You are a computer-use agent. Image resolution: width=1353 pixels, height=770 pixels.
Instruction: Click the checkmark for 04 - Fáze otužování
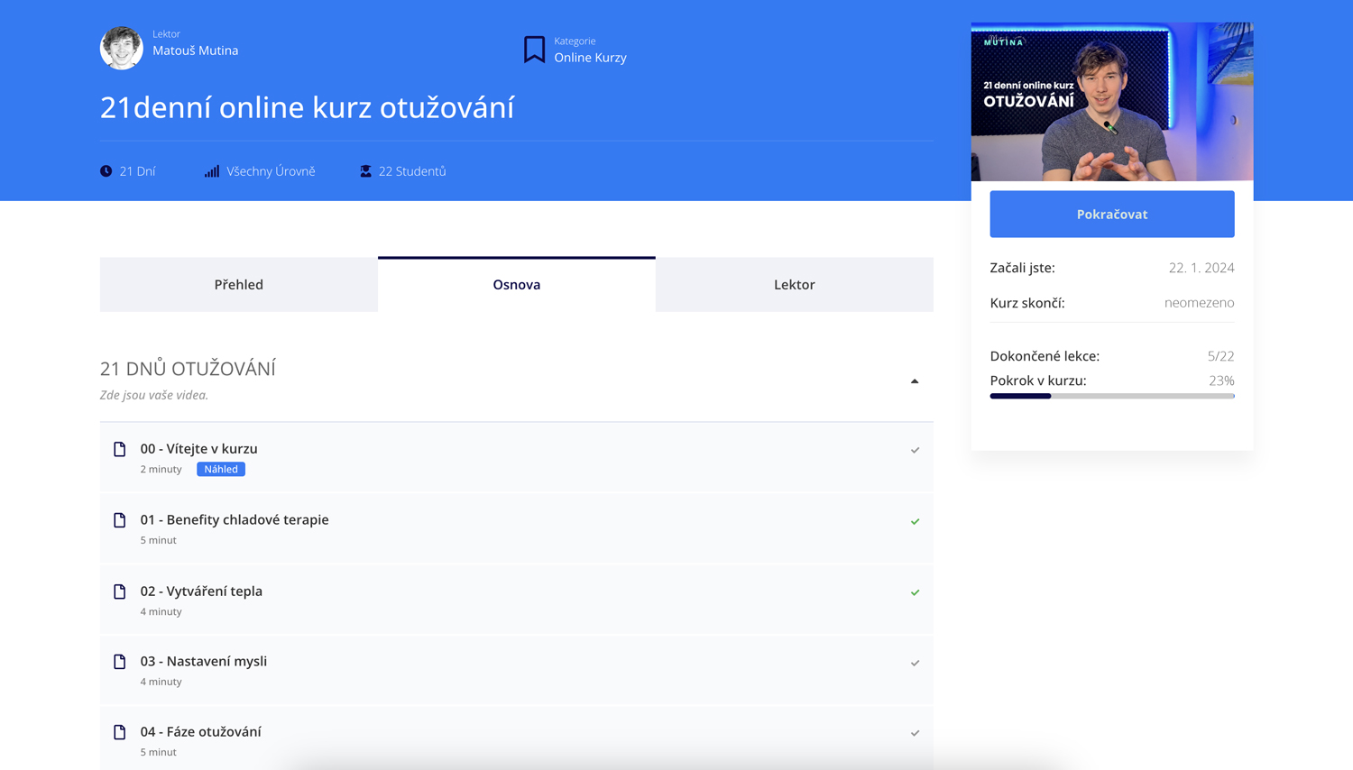[915, 733]
